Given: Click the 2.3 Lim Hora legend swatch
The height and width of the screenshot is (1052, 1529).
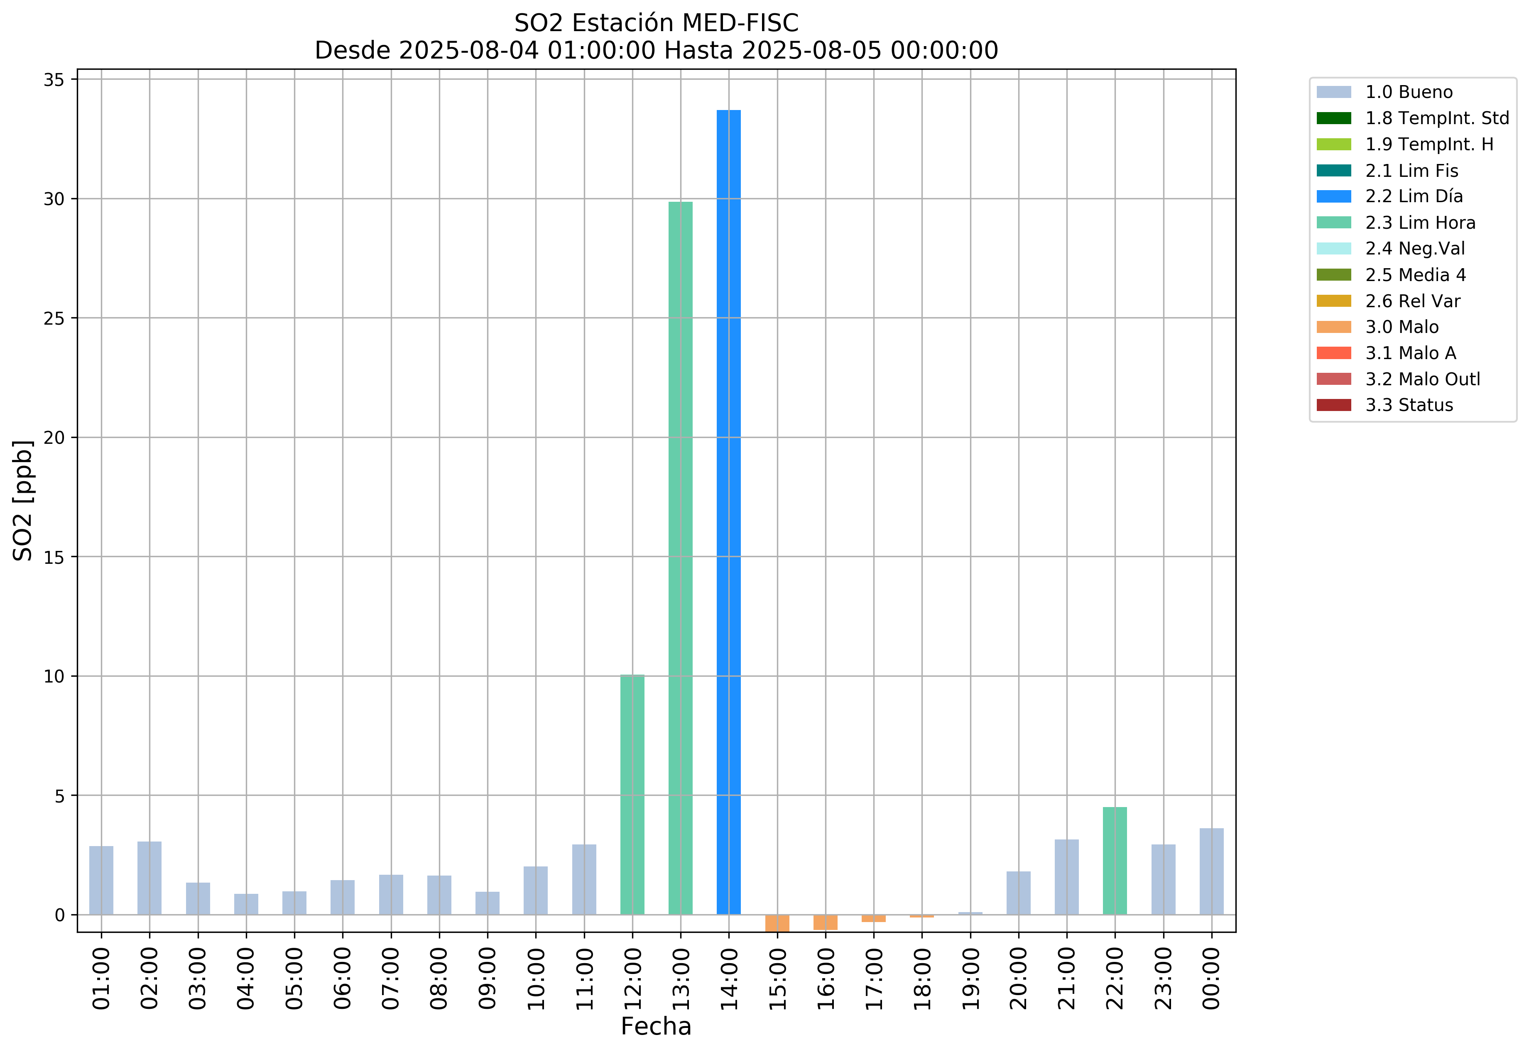Looking at the screenshot, I should pos(1333,223).
